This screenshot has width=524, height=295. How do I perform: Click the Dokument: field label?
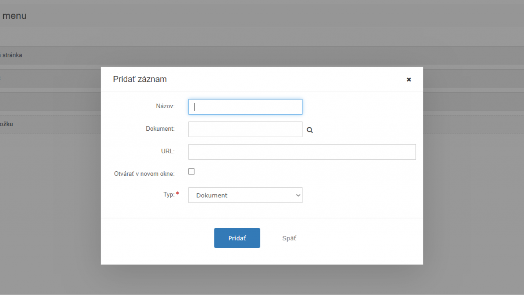pyautogui.click(x=160, y=129)
